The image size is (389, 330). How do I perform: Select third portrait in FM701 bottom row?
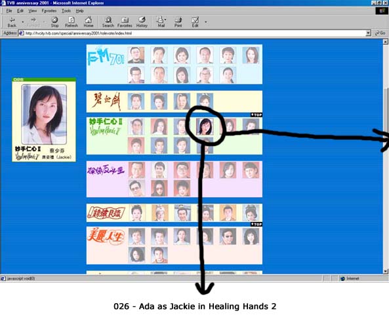click(x=182, y=75)
